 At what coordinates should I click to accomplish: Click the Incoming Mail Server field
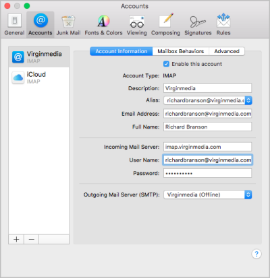(x=207, y=147)
